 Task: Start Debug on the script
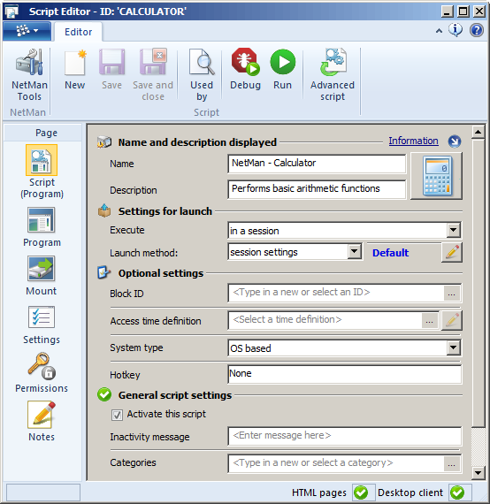click(x=245, y=70)
